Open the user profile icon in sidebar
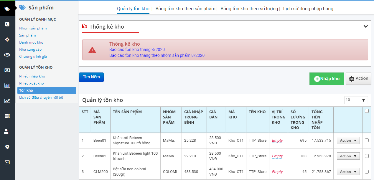Image resolution: width=374 pixels, height=180 pixels. (x=6, y=131)
